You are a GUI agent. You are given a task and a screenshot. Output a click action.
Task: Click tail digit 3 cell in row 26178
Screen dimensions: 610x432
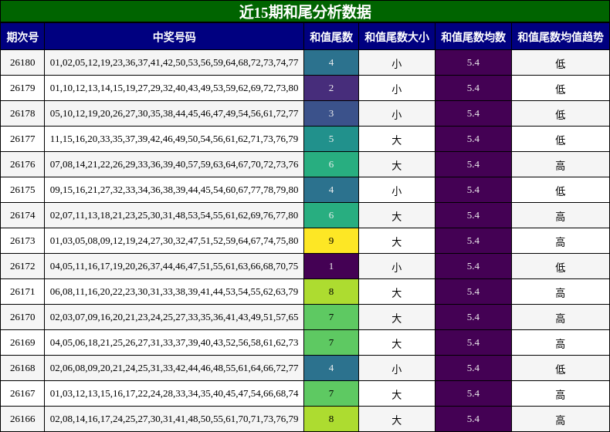coord(331,113)
